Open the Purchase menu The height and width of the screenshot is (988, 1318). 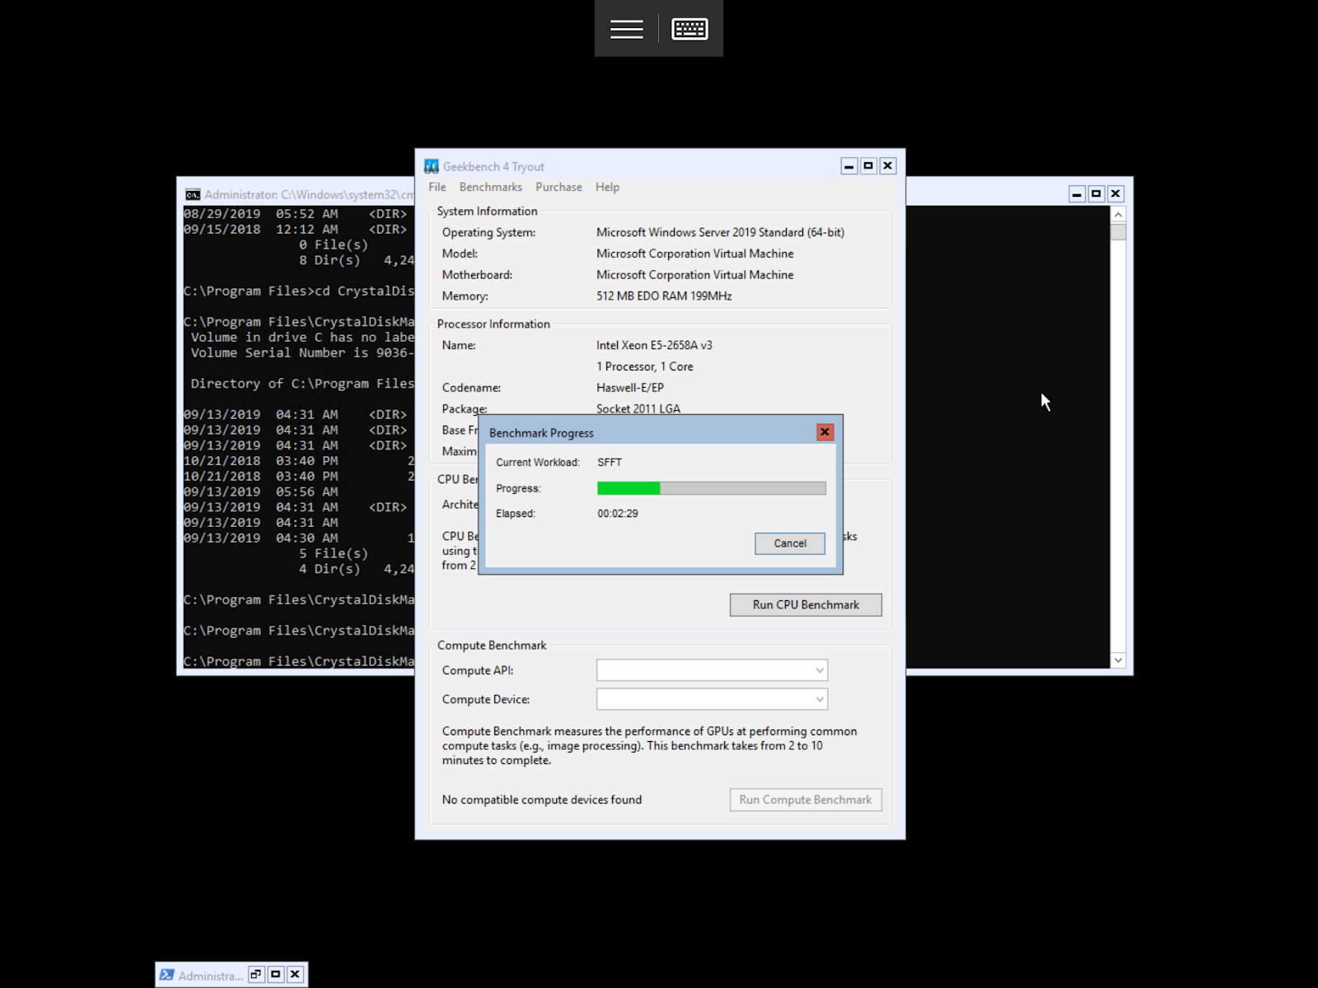(559, 187)
